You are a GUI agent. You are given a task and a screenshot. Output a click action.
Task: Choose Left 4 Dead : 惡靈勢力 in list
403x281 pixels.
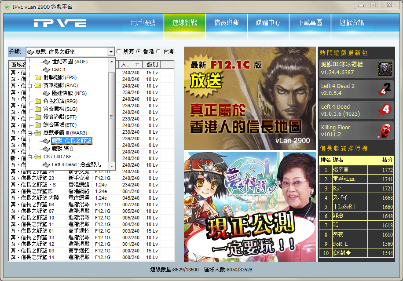[x=77, y=164]
